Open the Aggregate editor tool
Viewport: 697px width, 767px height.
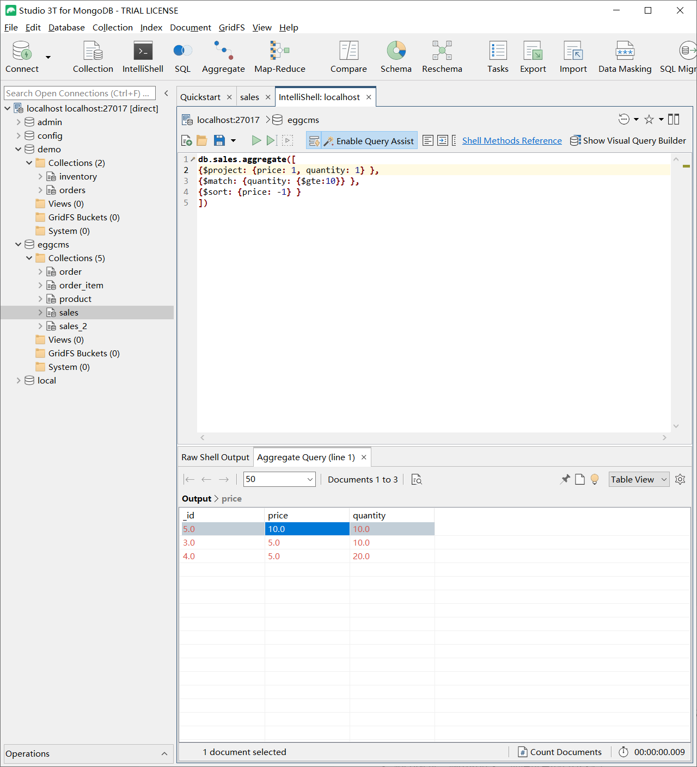pos(223,57)
